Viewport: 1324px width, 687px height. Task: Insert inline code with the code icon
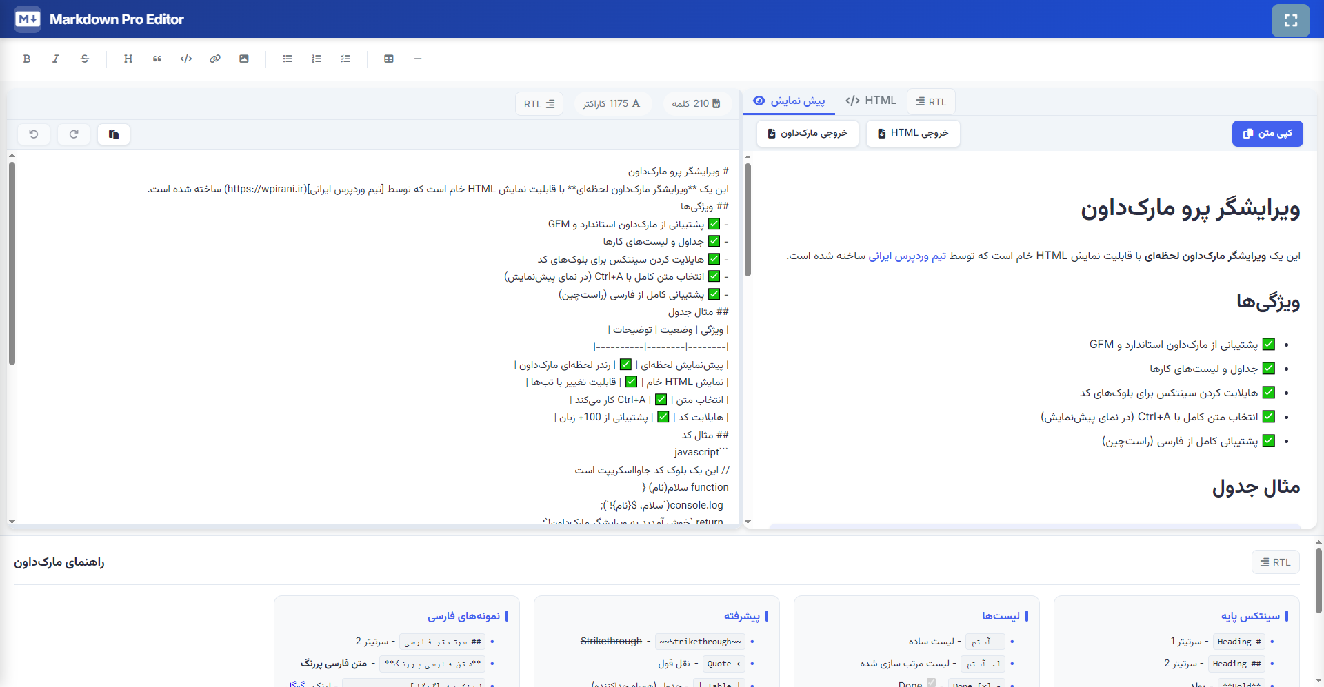pos(186,59)
